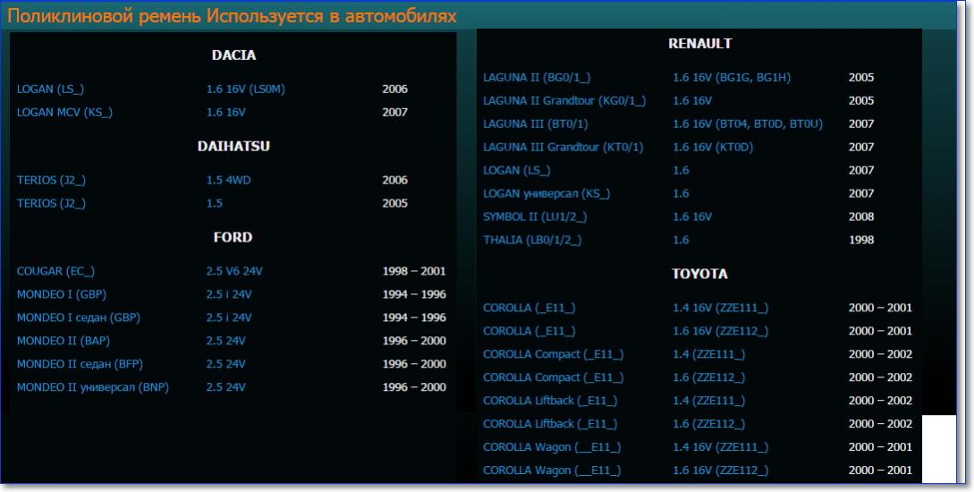Open the SYMBOL II (LU1/2_) link
974x492 pixels.
coord(535,216)
